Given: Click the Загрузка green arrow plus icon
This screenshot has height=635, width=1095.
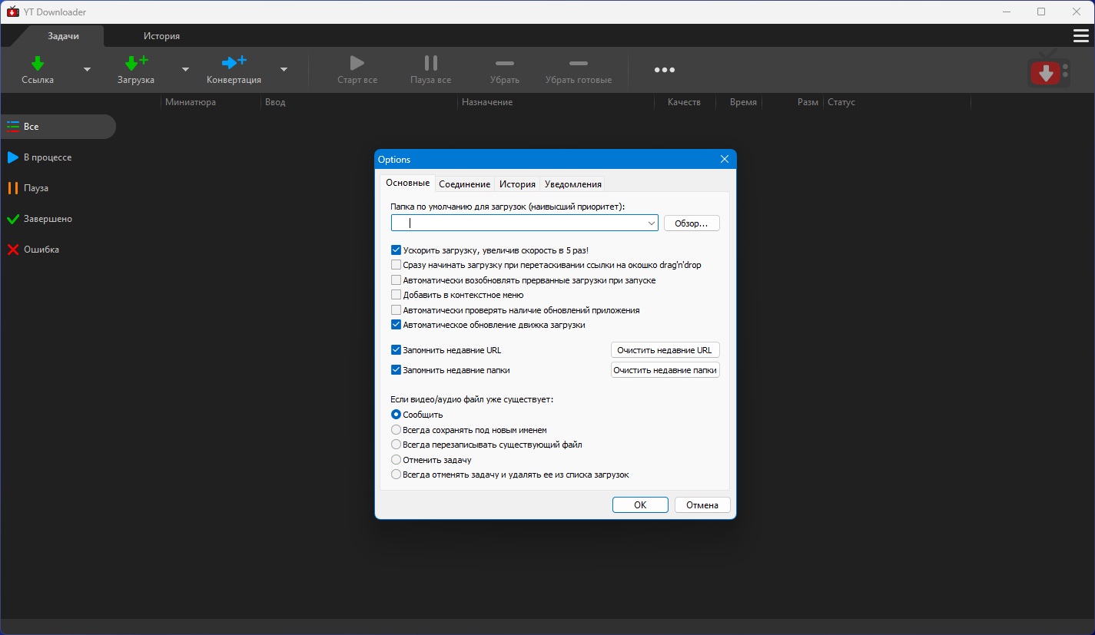Looking at the screenshot, I should [x=136, y=63].
